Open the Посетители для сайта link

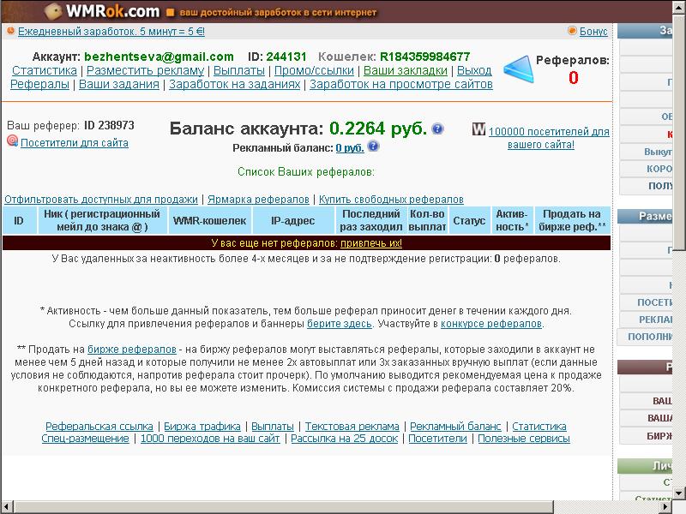click(75, 143)
